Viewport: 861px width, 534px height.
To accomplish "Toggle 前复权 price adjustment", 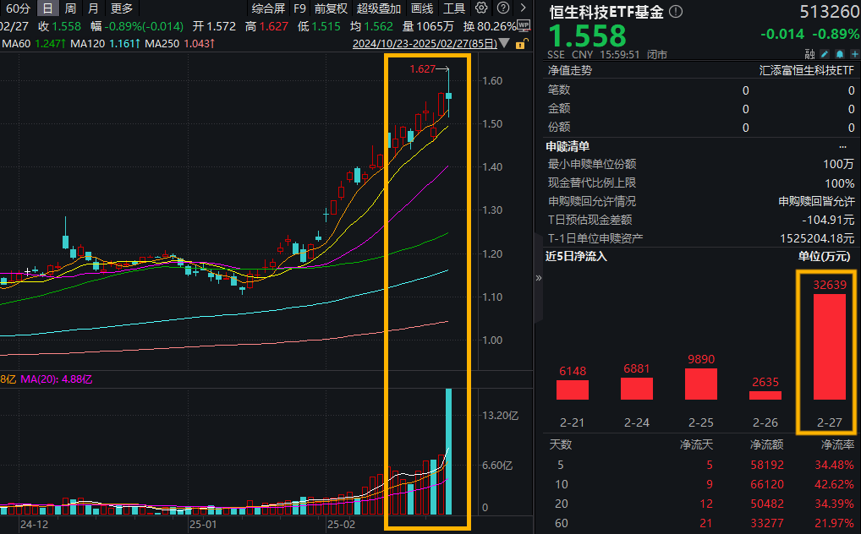I will pyautogui.click(x=331, y=8).
